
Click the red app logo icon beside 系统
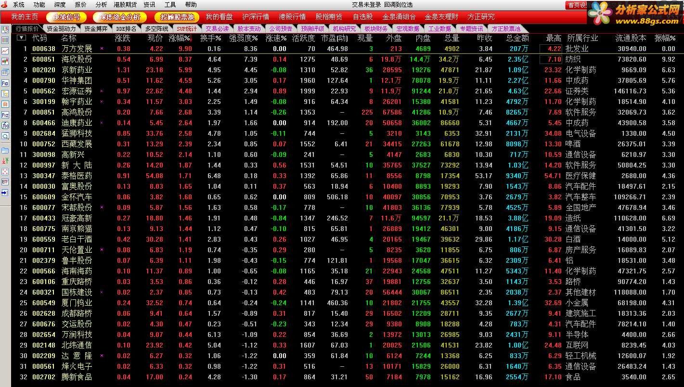pyautogui.click(x=5, y=5)
